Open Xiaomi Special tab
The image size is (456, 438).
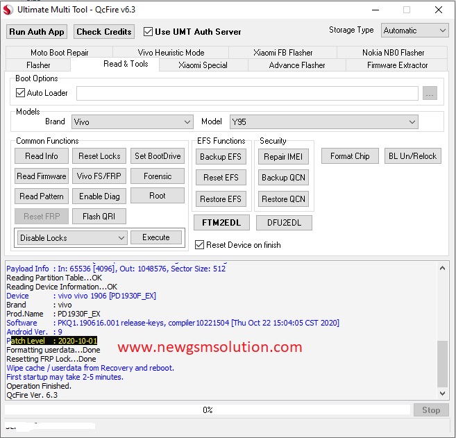pos(203,65)
